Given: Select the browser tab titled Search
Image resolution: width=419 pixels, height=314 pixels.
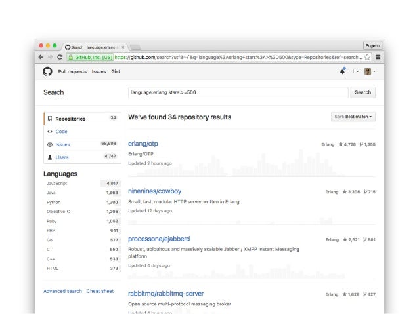Looking at the screenshot, I should (x=93, y=47).
